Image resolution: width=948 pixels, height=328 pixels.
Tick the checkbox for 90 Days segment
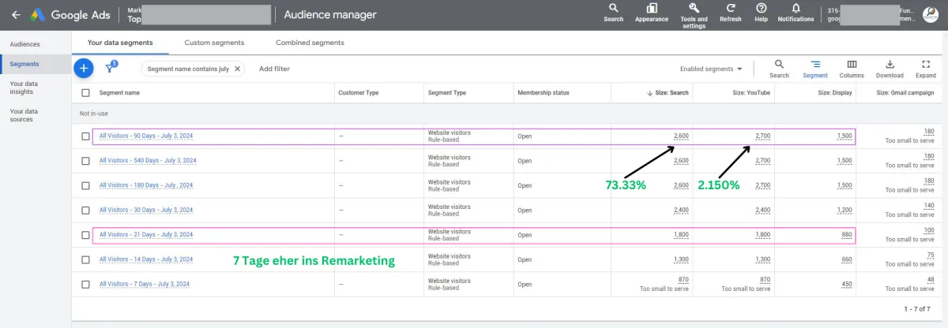click(85, 136)
